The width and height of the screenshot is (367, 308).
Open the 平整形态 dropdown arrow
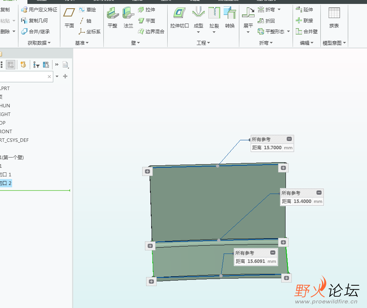(288, 31)
